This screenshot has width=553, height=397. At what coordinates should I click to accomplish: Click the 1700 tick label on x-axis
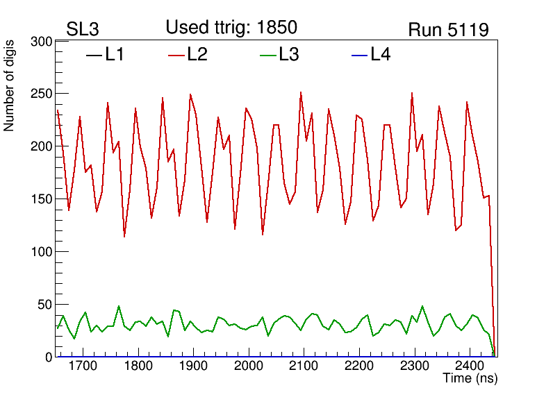(x=82, y=366)
